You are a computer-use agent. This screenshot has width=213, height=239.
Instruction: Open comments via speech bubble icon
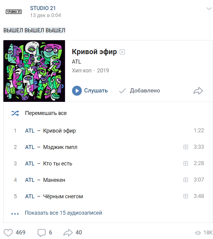pyautogui.click(x=42, y=233)
